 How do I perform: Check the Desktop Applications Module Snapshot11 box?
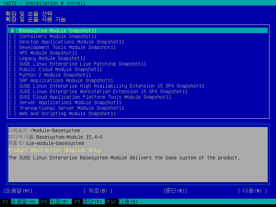pos(13,42)
